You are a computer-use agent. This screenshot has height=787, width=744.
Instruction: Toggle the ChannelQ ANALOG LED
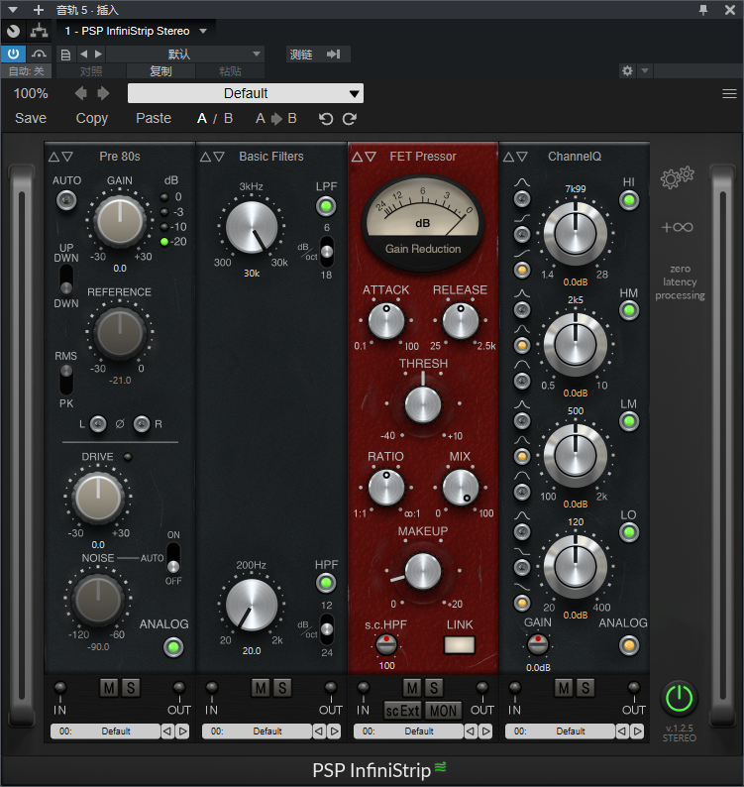[629, 645]
